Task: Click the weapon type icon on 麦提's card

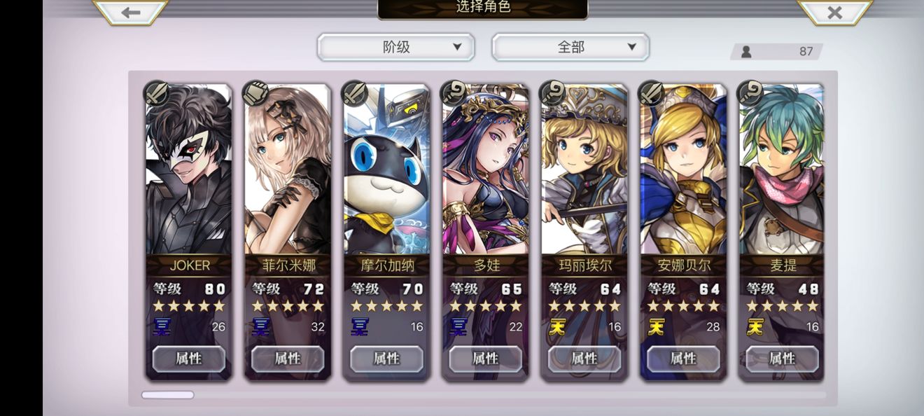Action: tap(751, 93)
